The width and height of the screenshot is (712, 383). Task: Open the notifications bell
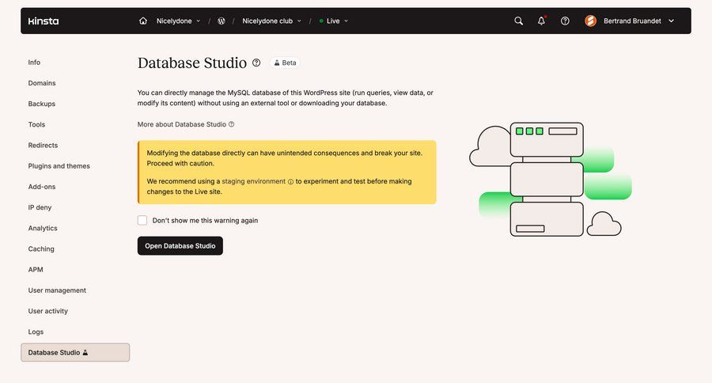[x=542, y=21]
